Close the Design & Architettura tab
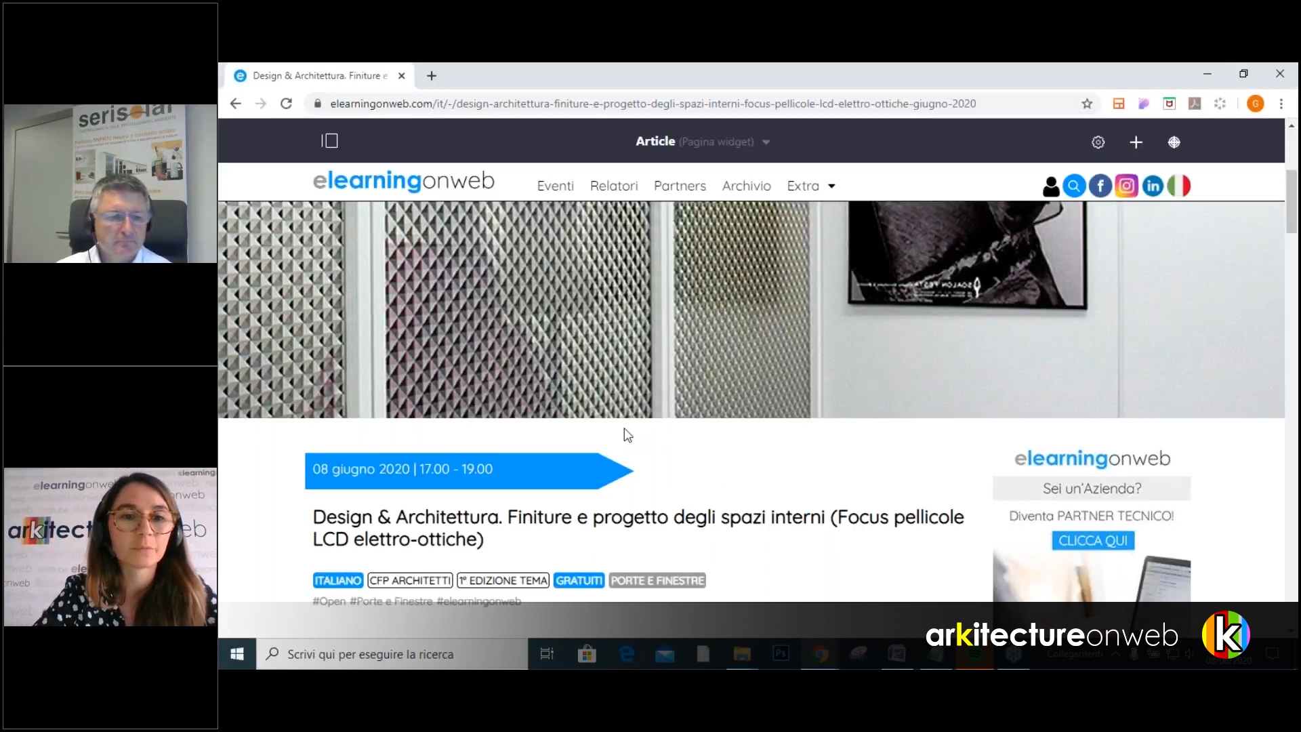This screenshot has width=1301, height=732. coord(401,76)
